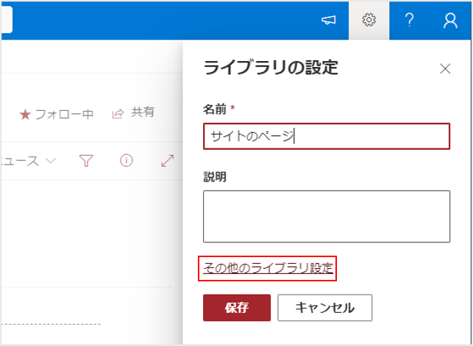
Task: Close the ライブラリの設定 panel
Action: (444, 69)
